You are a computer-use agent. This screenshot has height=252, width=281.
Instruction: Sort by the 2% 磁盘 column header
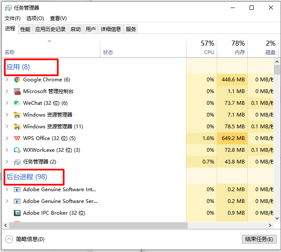263,48
